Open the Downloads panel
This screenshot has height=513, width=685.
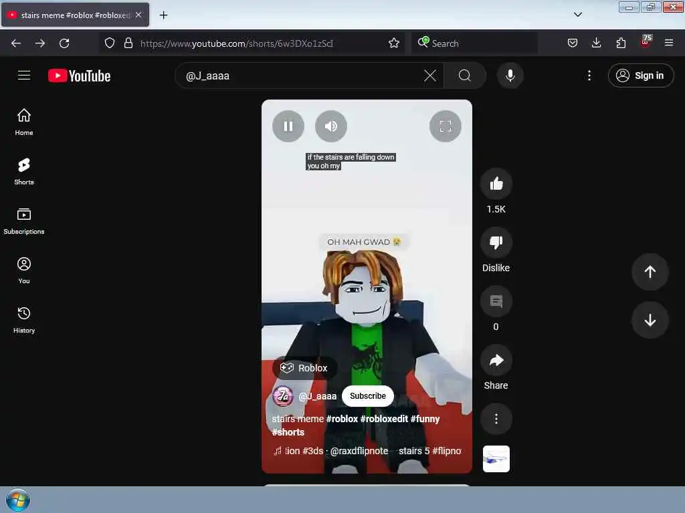[596, 43]
